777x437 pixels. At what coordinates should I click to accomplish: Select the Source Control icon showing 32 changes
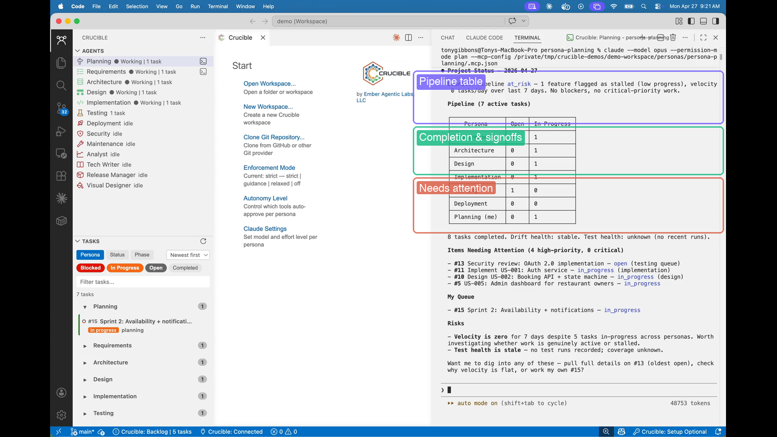(x=61, y=108)
